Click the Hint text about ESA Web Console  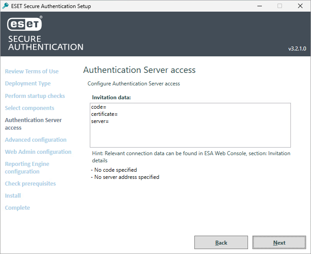tap(191, 157)
